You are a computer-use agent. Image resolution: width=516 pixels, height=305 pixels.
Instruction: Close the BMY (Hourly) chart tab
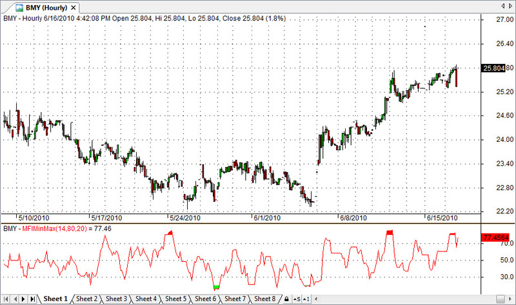click(74, 8)
